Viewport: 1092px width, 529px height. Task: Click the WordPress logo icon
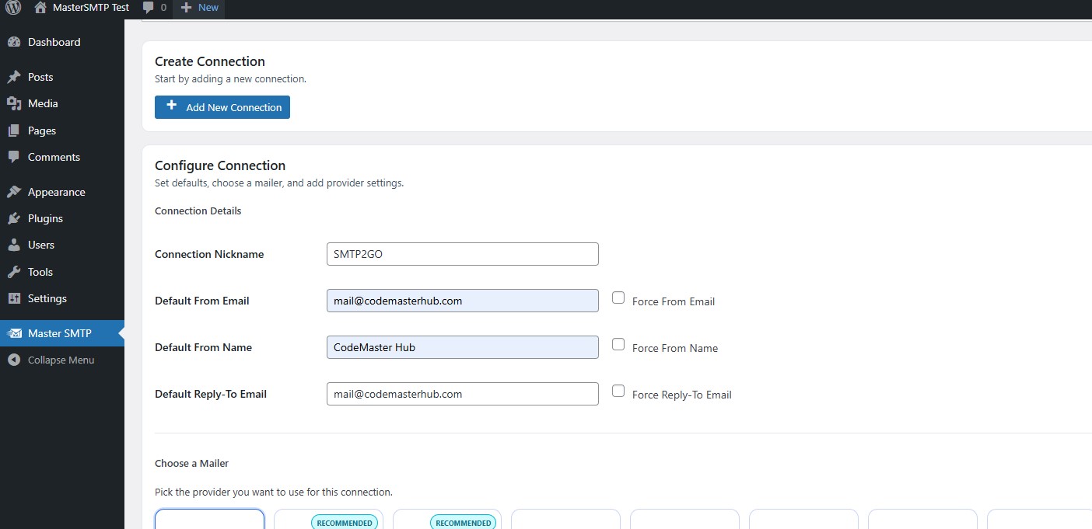click(x=12, y=8)
